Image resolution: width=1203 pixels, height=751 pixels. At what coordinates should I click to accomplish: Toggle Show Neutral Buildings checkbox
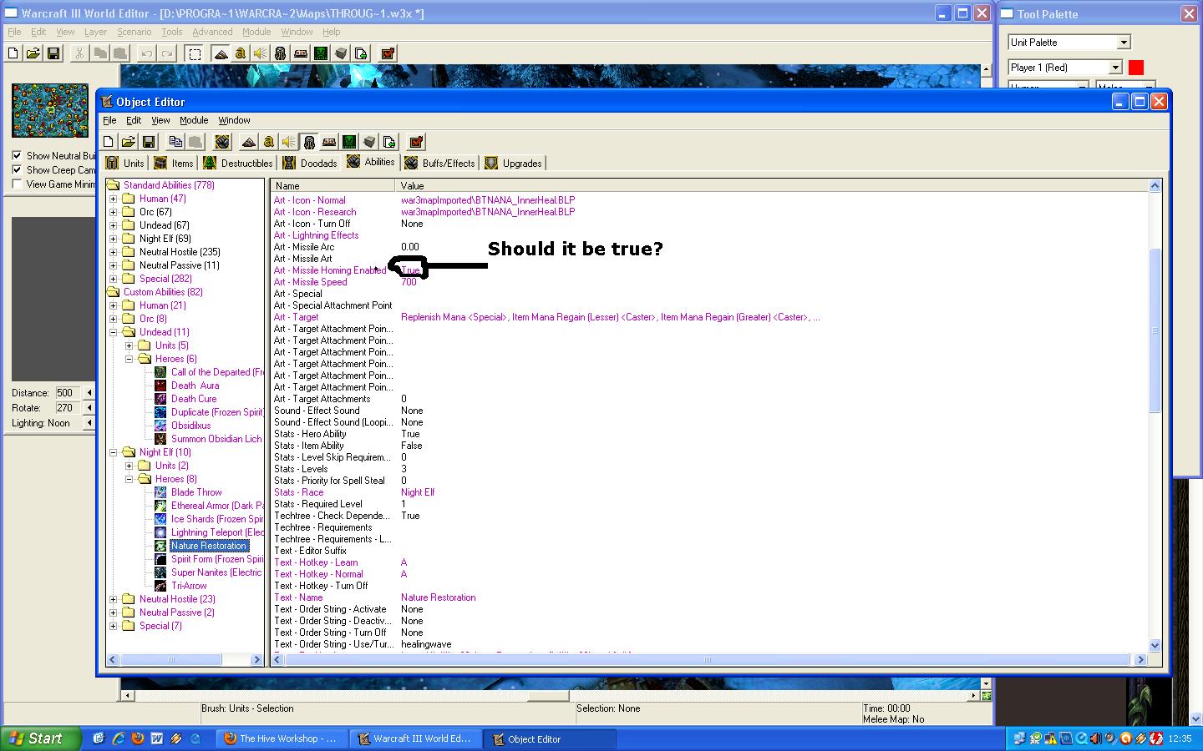click(x=17, y=155)
